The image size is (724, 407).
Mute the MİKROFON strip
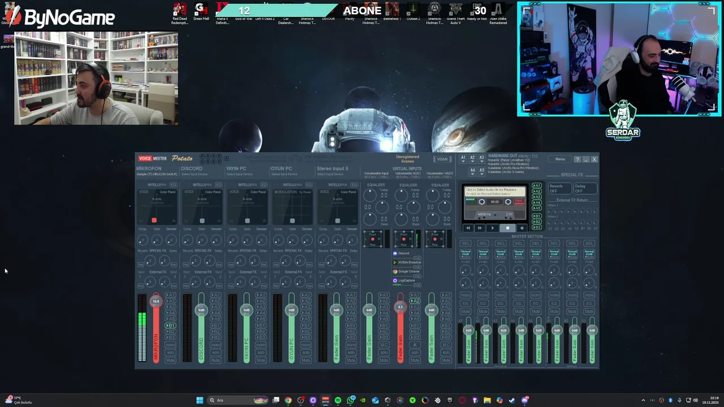[x=170, y=360]
